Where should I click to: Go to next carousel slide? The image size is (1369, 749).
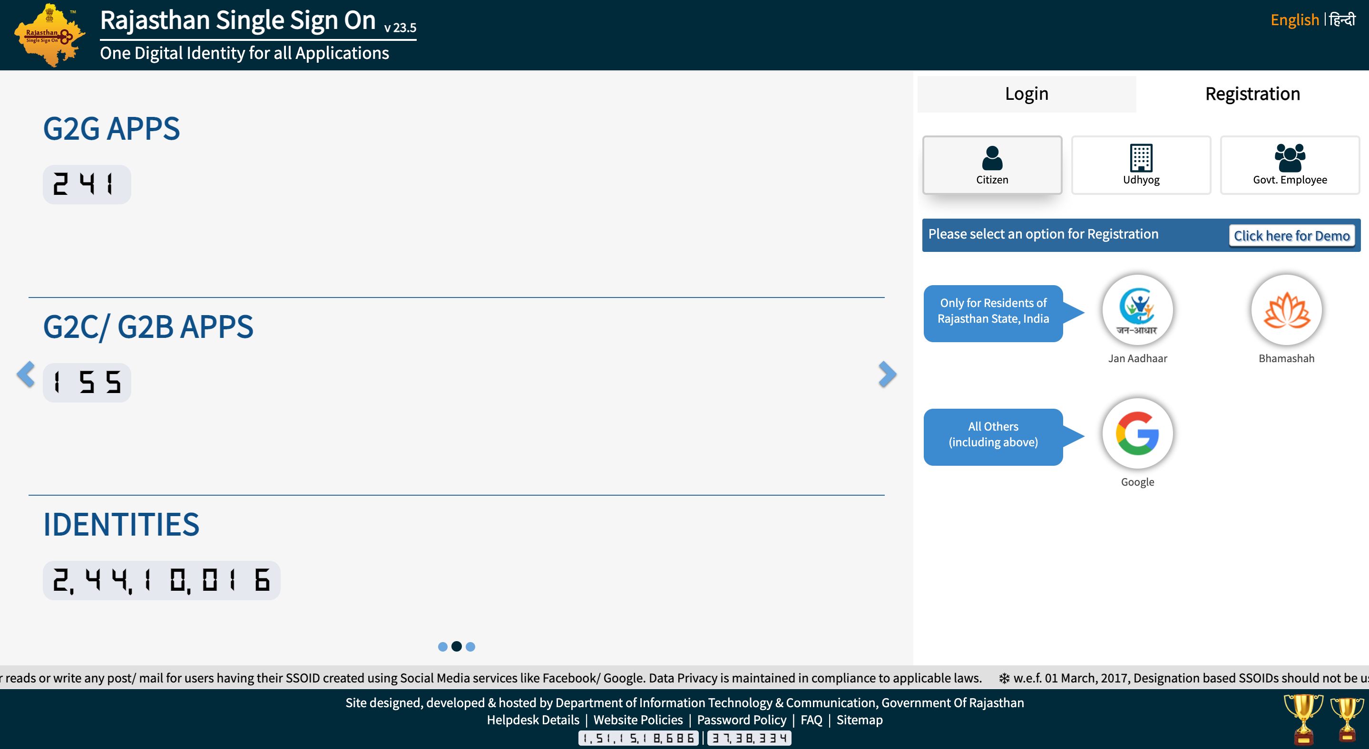(x=887, y=375)
